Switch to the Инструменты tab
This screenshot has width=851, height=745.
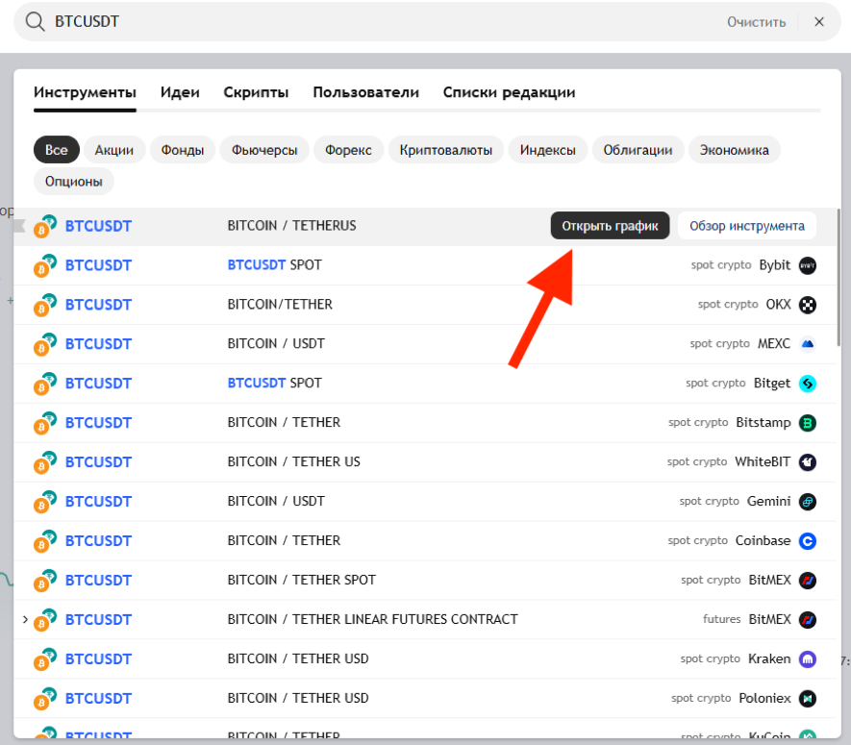point(85,92)
